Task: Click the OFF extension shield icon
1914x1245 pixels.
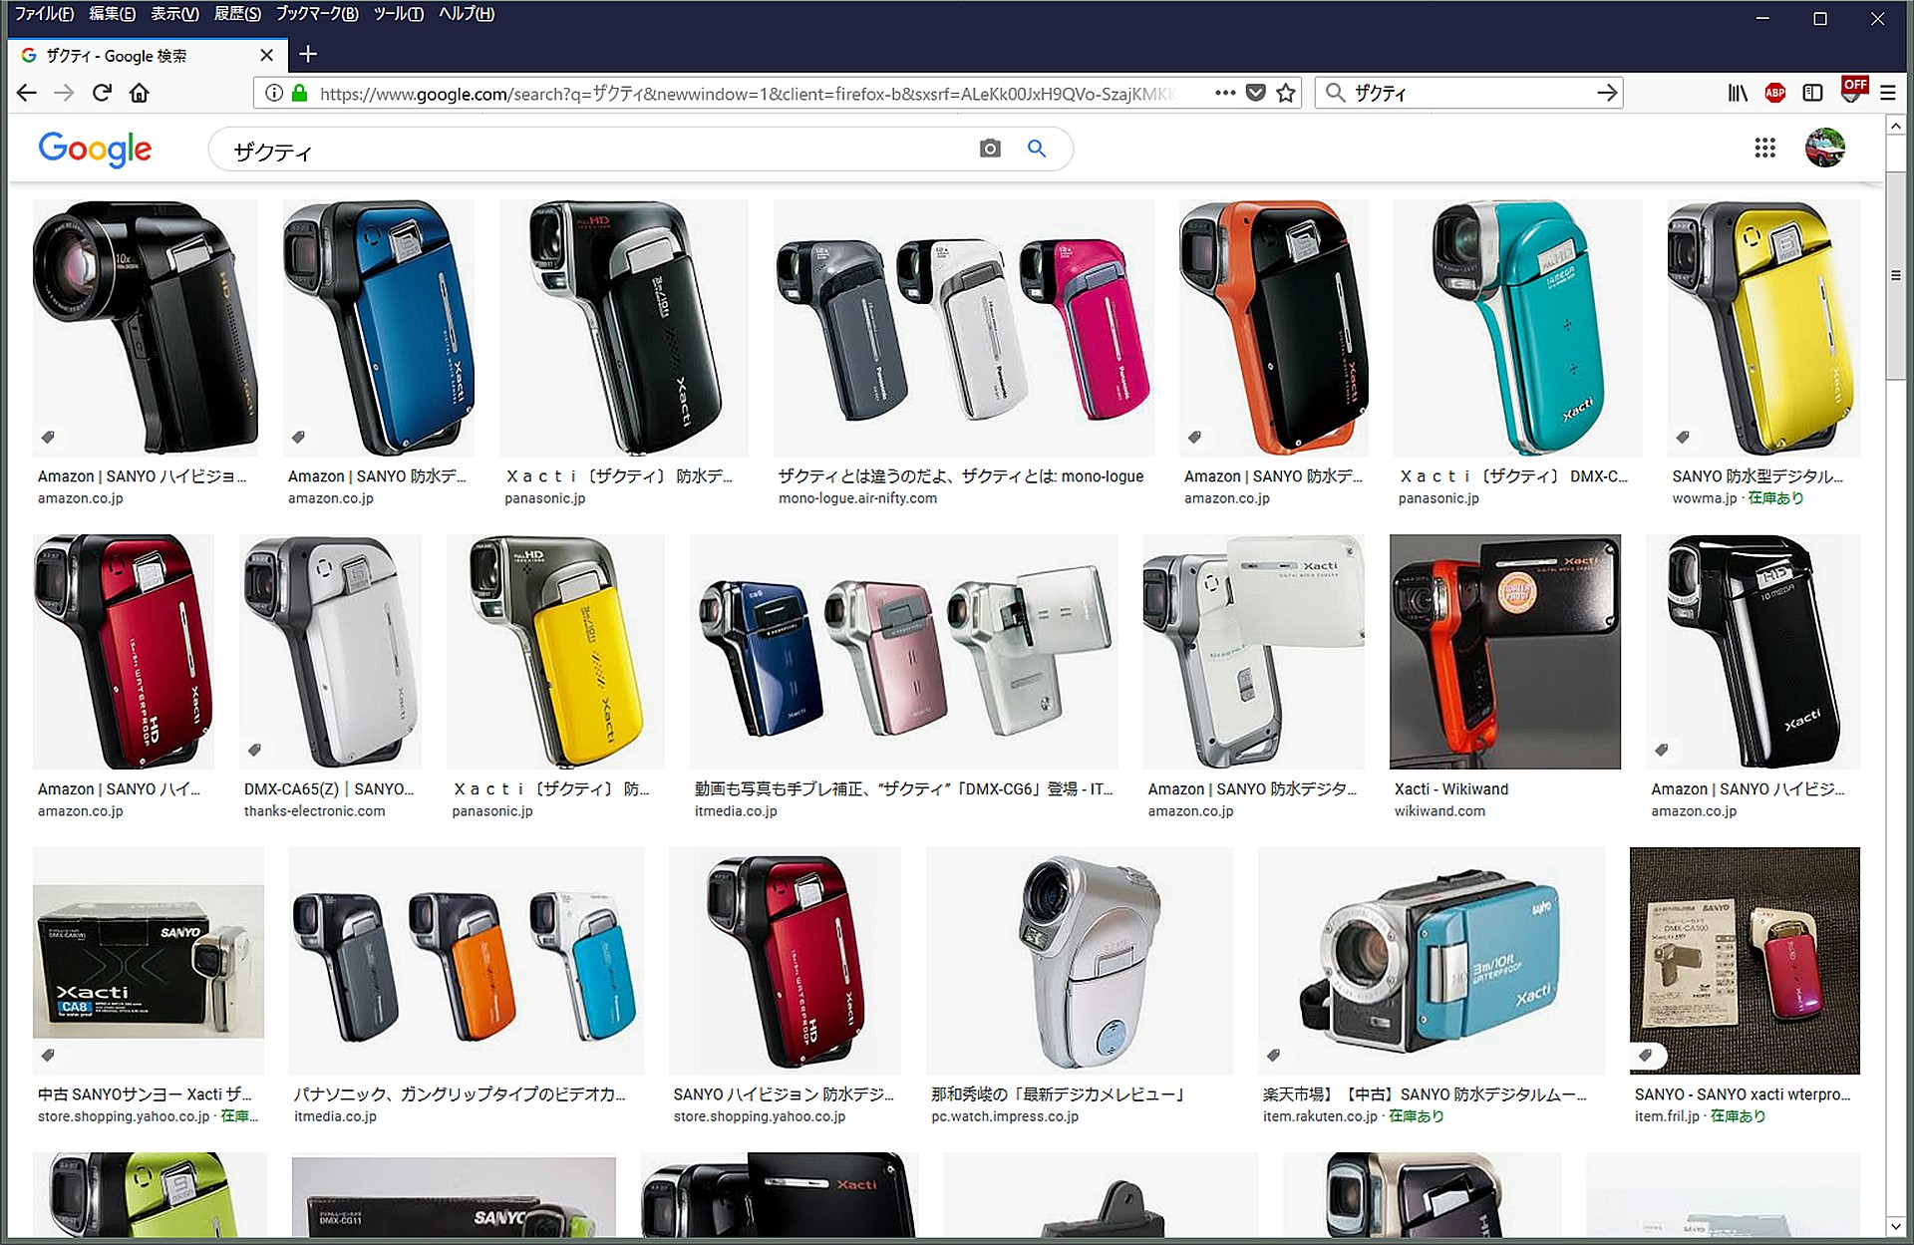Action: [x=1853, y=90]
